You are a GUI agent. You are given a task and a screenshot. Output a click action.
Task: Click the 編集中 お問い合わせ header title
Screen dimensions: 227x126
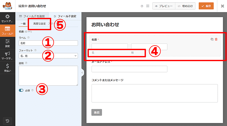[32, 6]
